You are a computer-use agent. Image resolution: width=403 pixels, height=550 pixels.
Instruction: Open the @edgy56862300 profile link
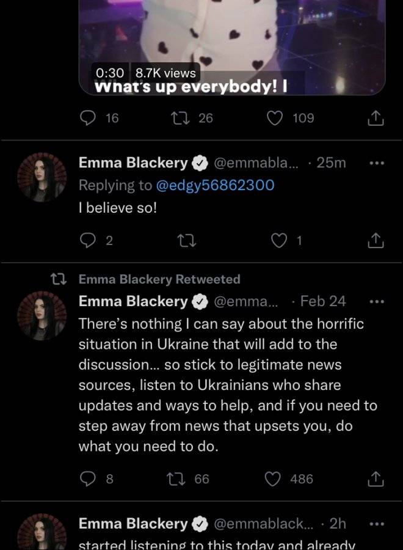pos(214,185)
